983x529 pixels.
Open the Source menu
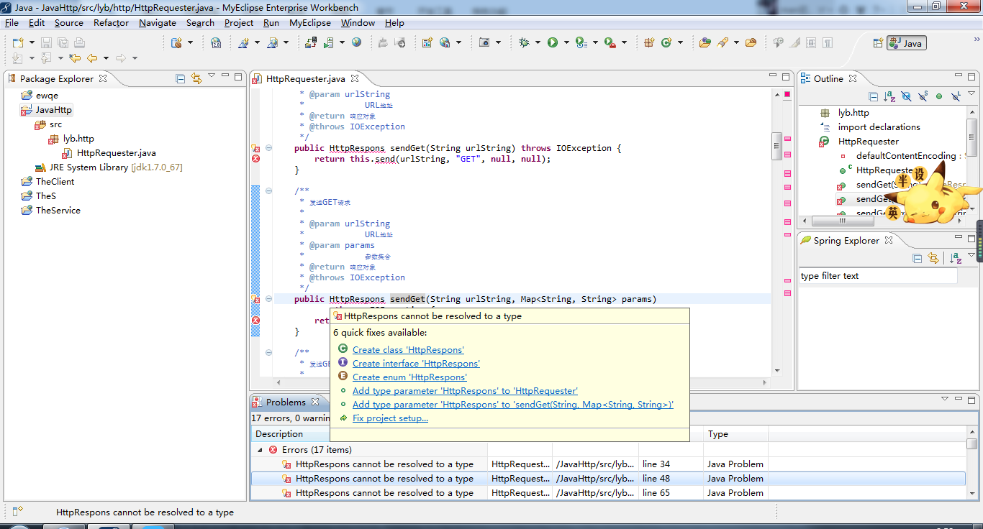pyautogui.click(x=68, y=22)
